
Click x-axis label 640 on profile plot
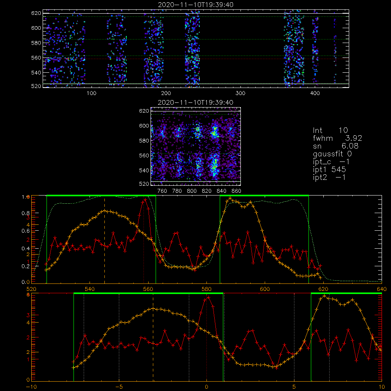click(x=382, y=289)
